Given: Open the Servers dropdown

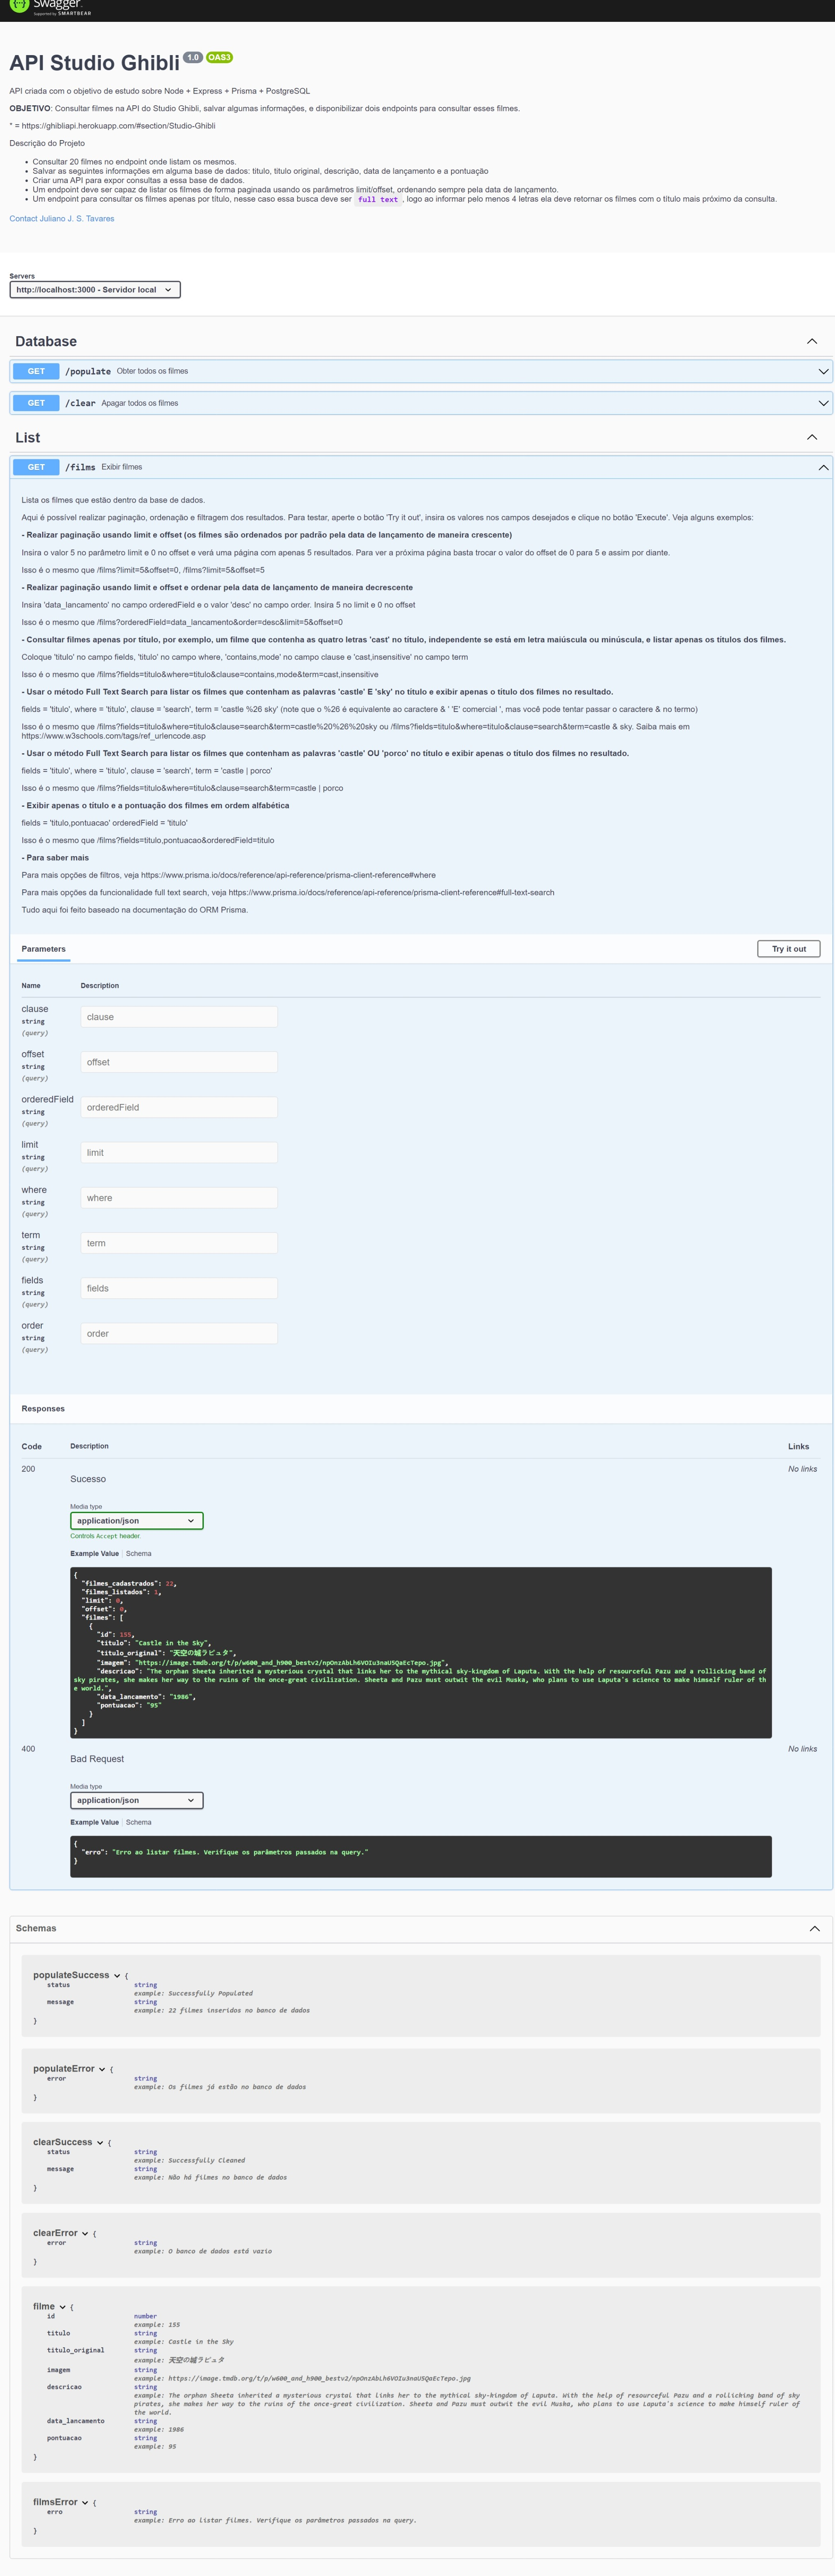Looking at the screenshot, I should pos(95,290).
